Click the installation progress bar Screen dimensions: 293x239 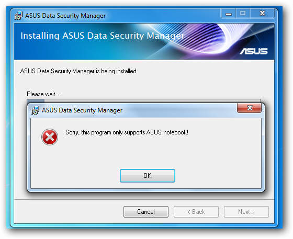144,101
